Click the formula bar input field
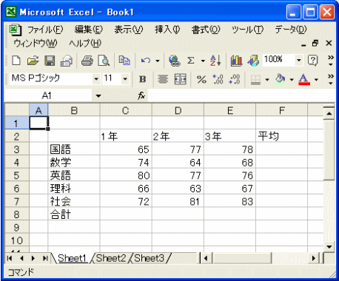Screen dimensions: 339x281 tap(241, 95)
